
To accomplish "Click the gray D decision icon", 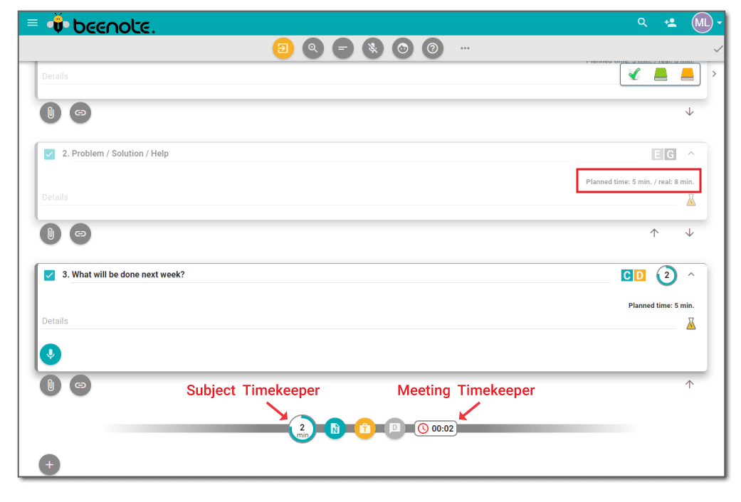I will pos(394,429).
